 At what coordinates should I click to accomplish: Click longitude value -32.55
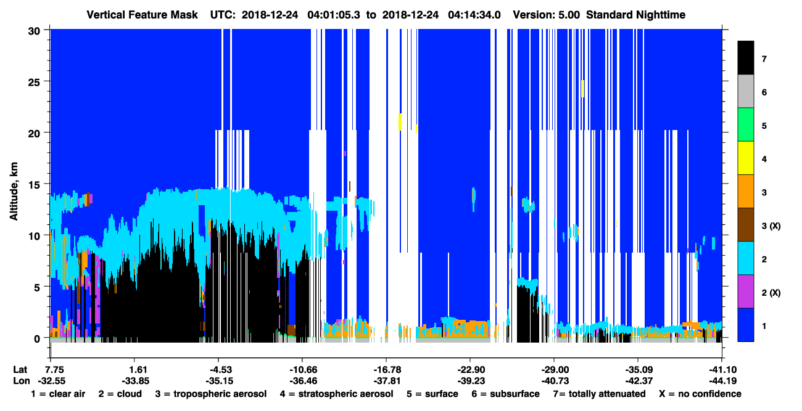pyautogui.click(x=51, y=380)
